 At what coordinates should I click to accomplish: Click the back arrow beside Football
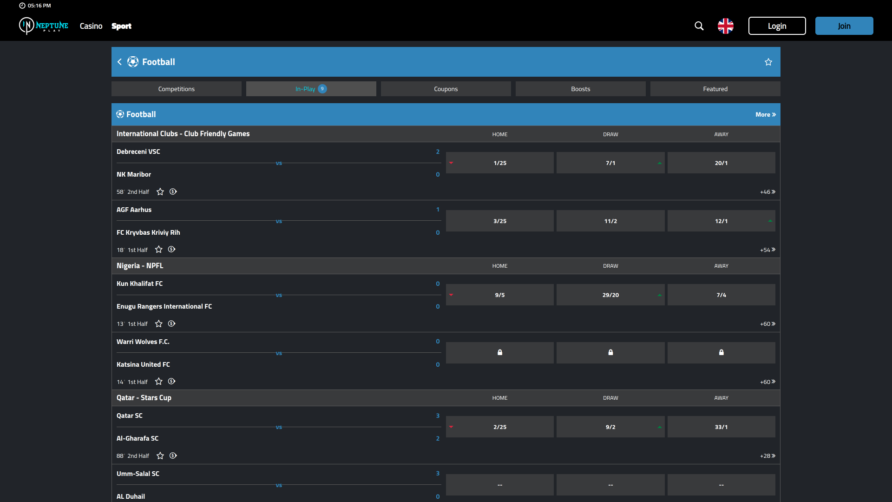click(119, 62)
